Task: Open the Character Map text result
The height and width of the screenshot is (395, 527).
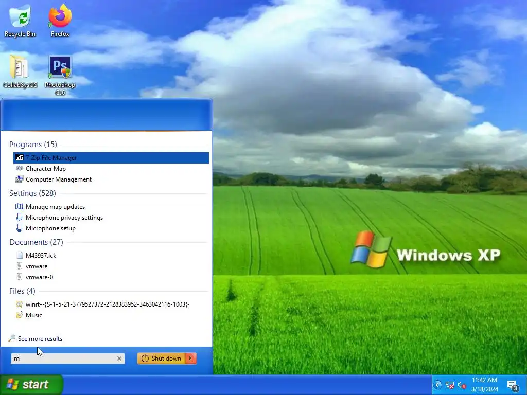Action: click(46, 169)
